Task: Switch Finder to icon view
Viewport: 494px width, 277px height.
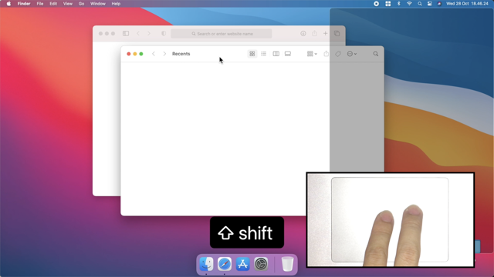Action: pyautogui.click(x=252, y=54)
